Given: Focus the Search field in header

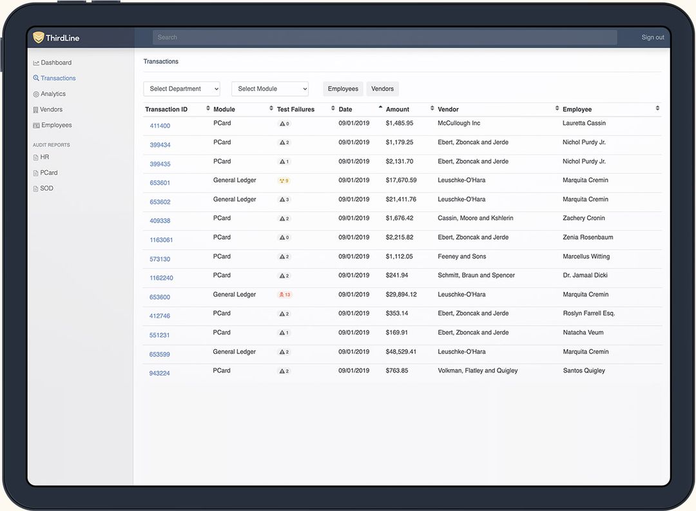Looking at the screenshot, I should pos(385,37).
